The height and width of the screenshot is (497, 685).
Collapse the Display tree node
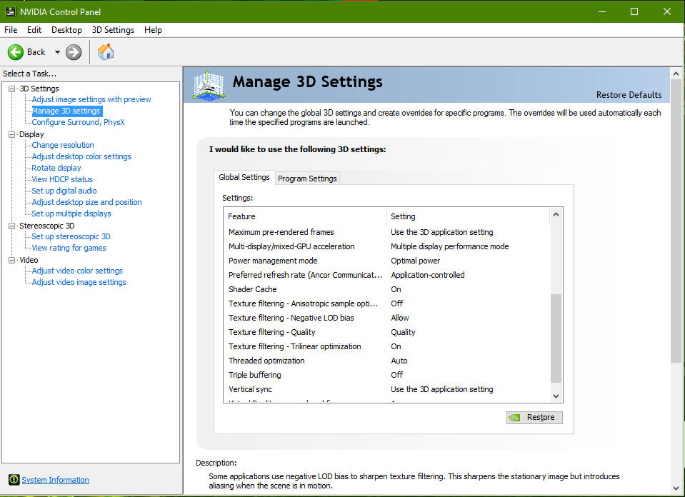pyautogui.click(x=11, y=134)
